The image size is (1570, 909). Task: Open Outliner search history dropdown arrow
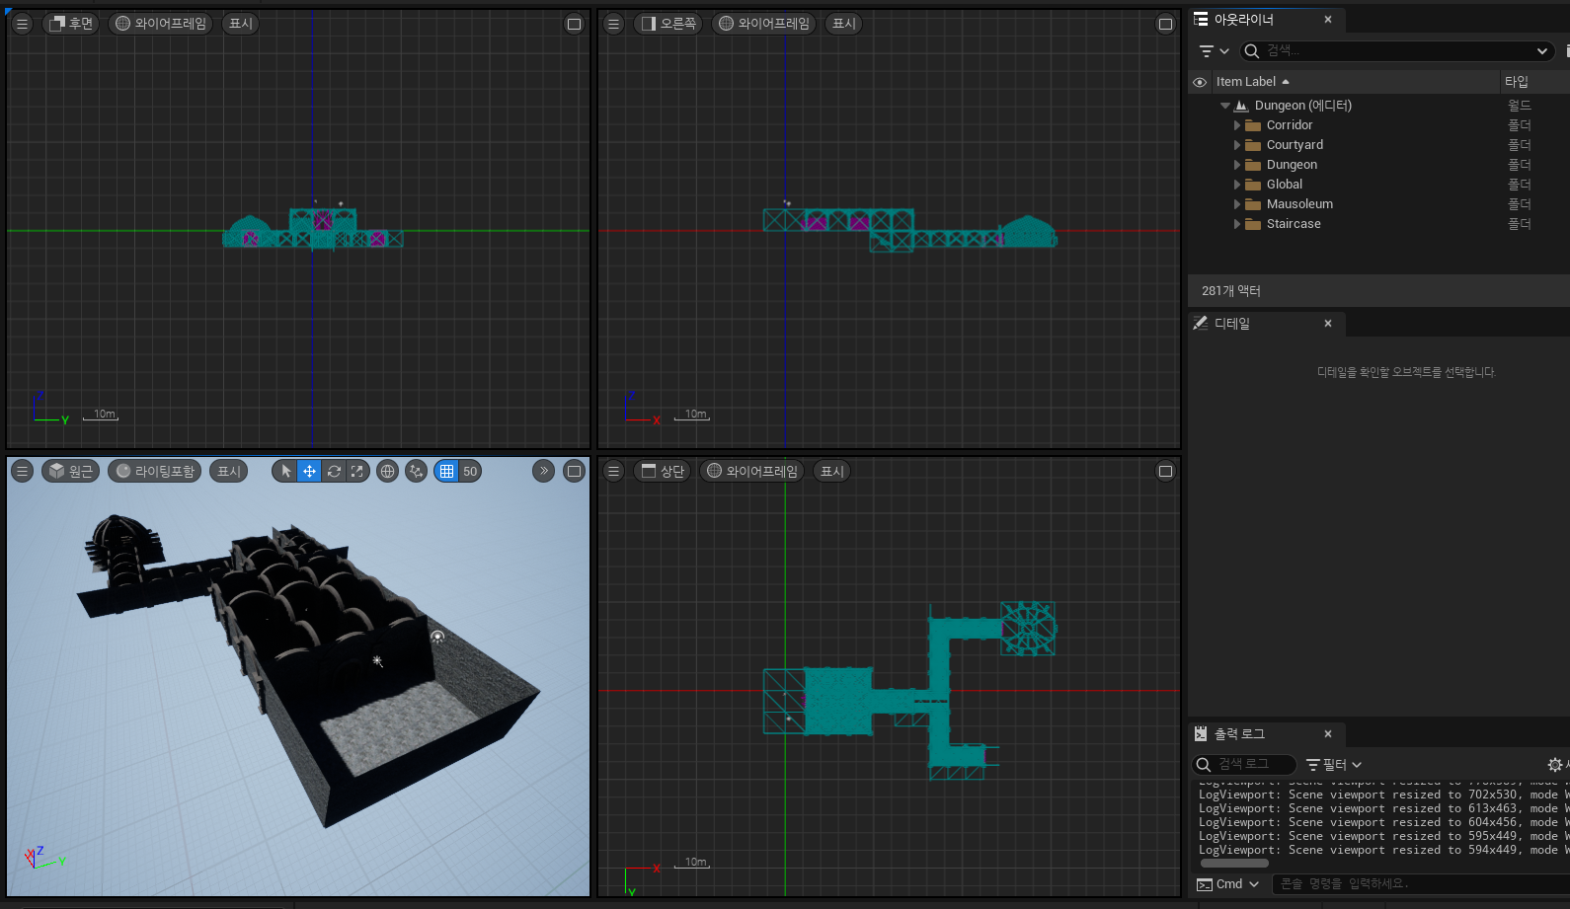pyautogui.click(x=1542, y=51)
